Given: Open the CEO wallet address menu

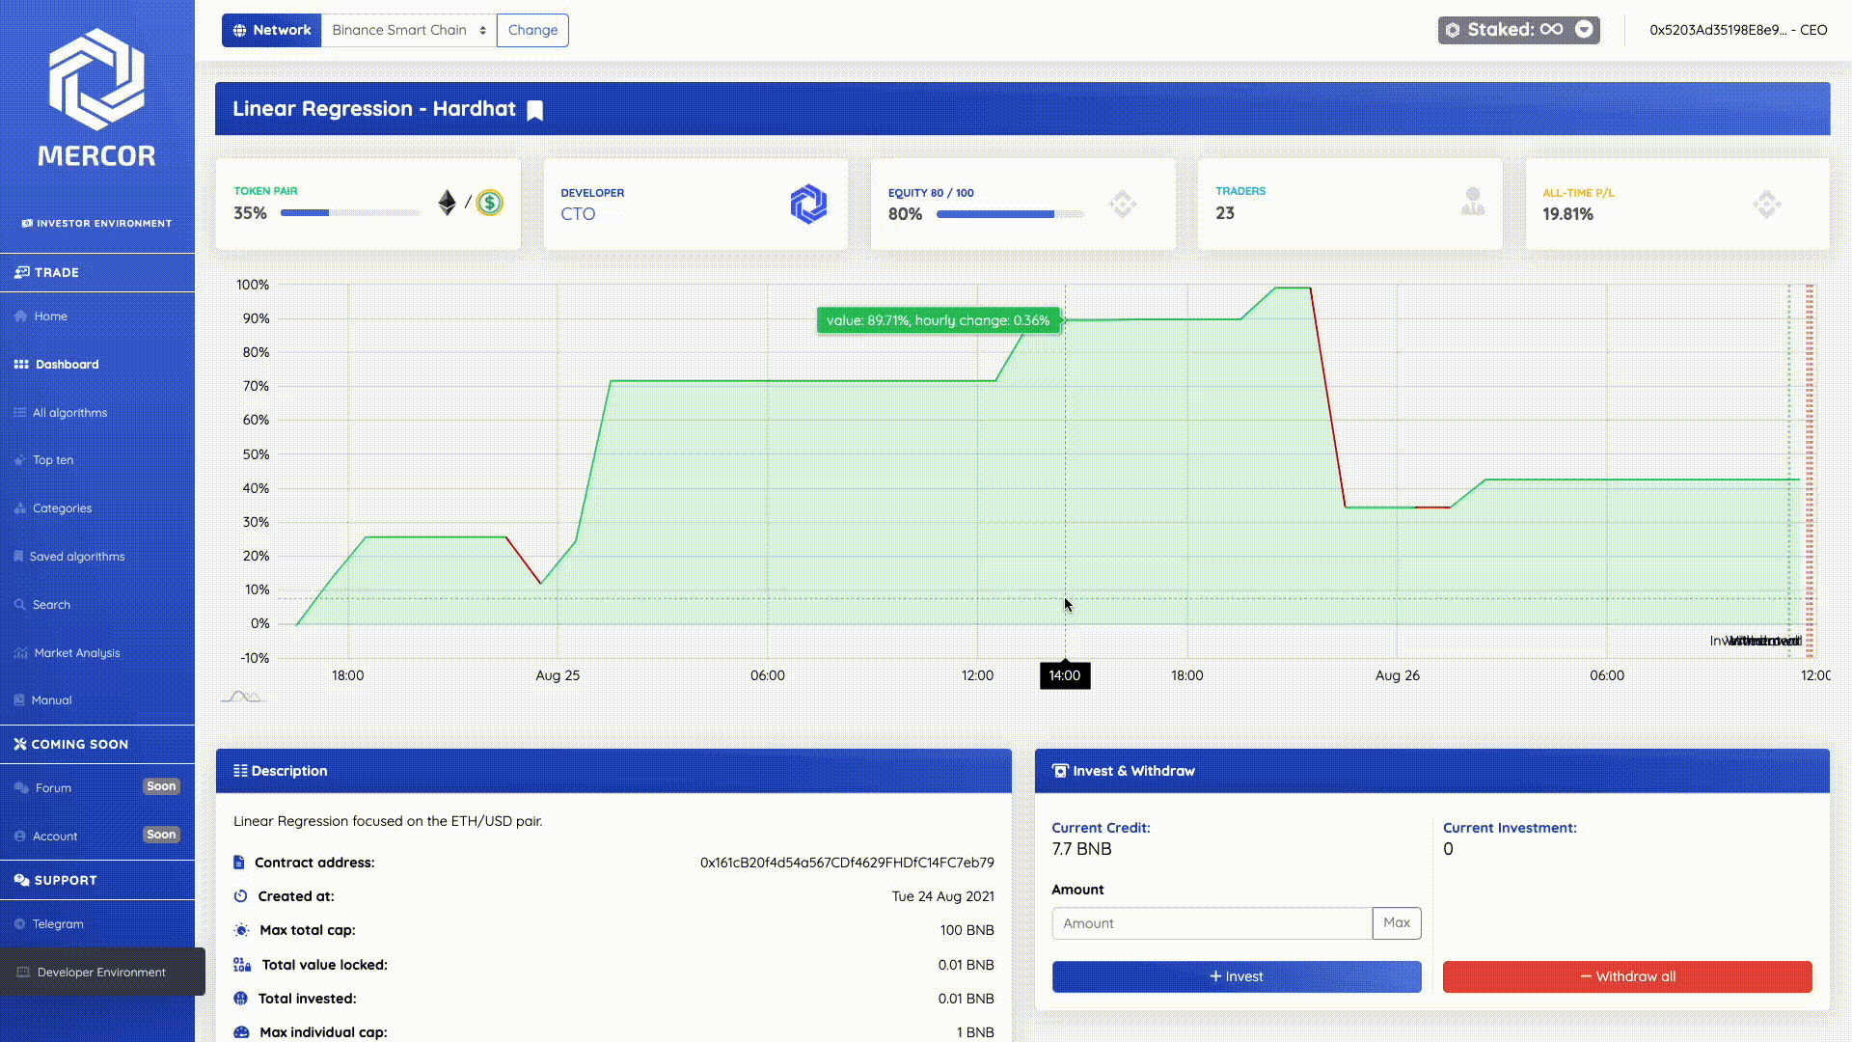Looking at the screenshot, I should coord(1737,30).
